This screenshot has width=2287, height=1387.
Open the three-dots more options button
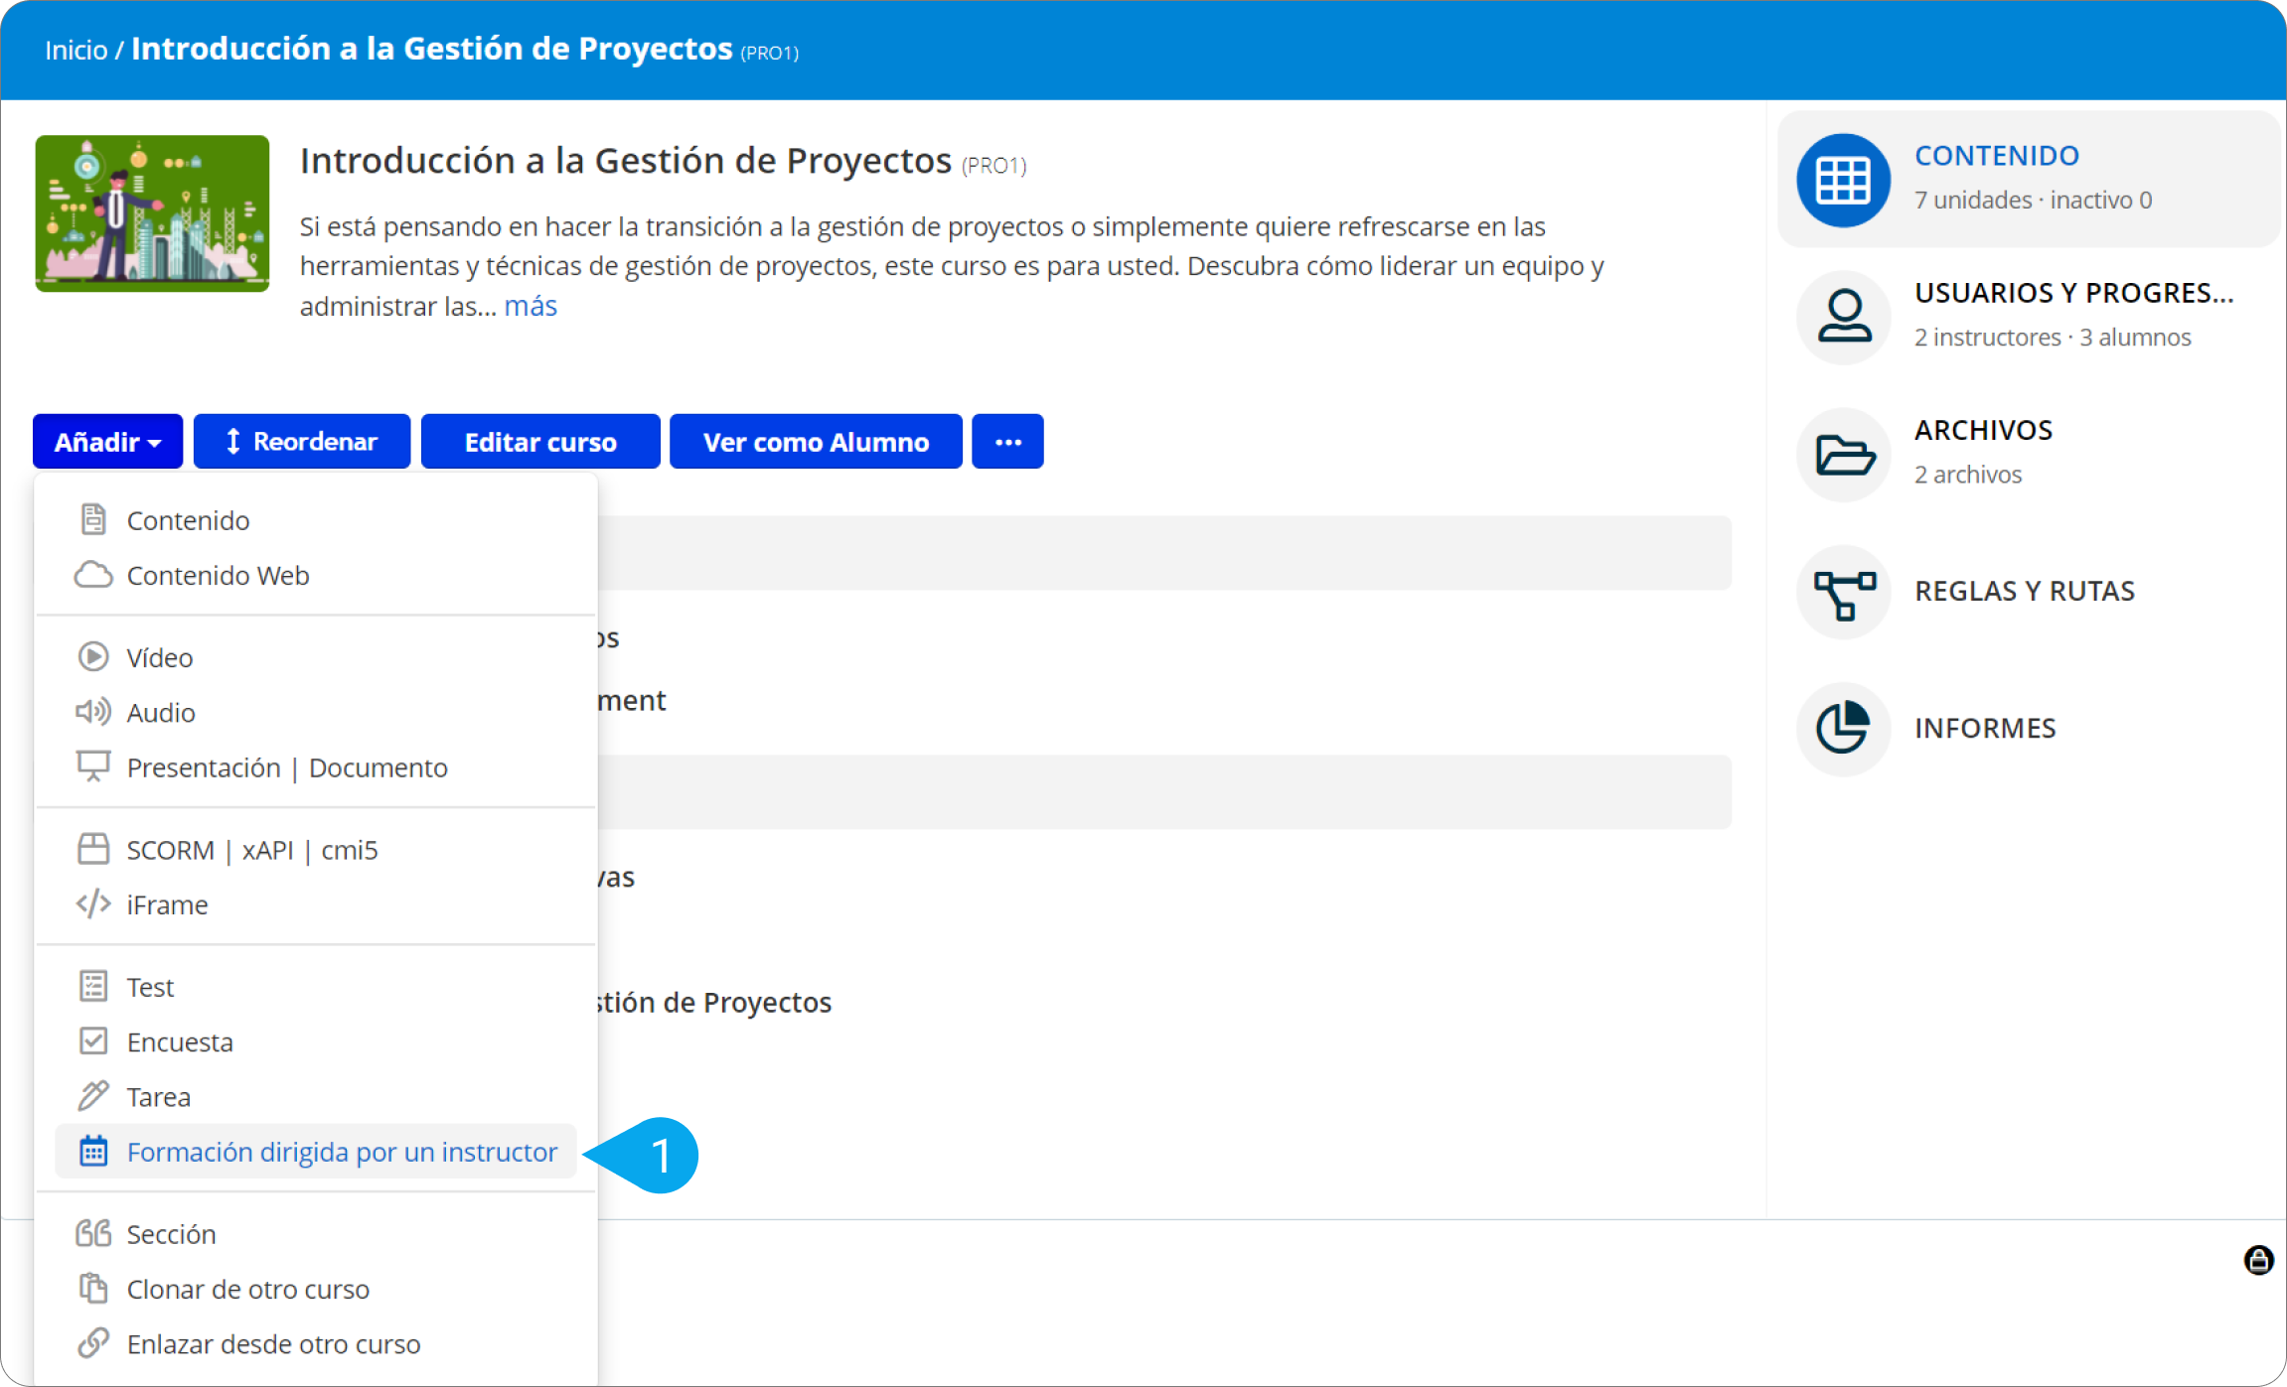(1007, 442)
